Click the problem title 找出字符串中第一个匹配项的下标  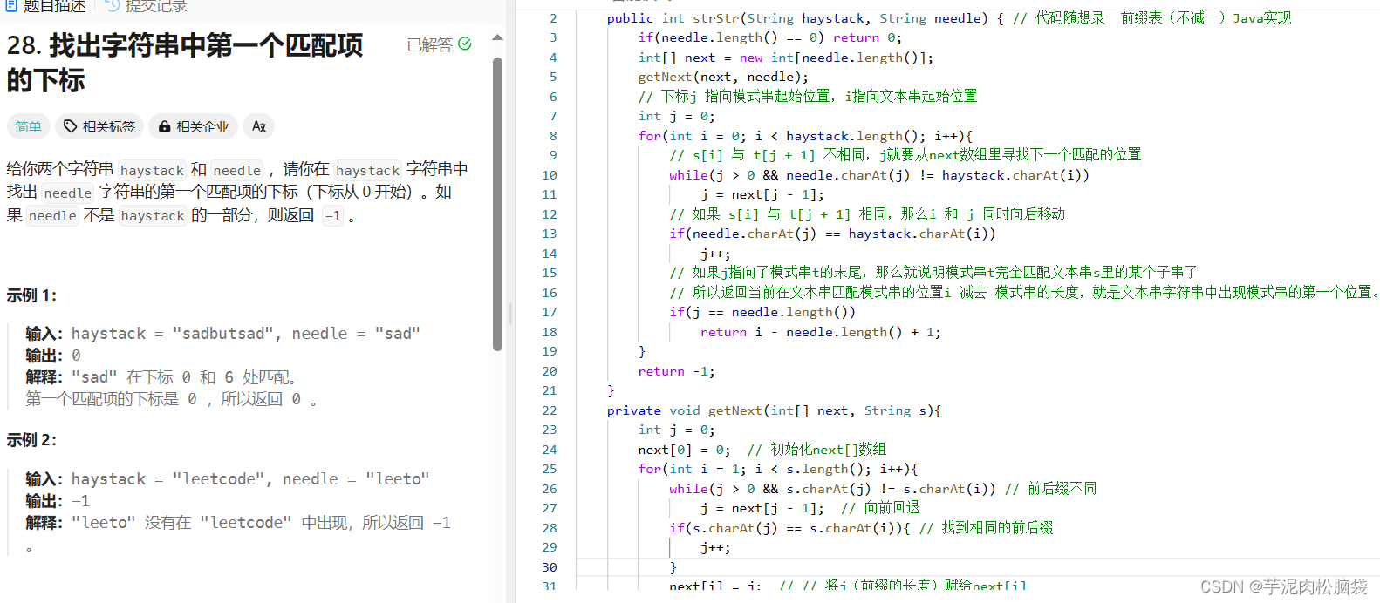click(x=185, y=62)
